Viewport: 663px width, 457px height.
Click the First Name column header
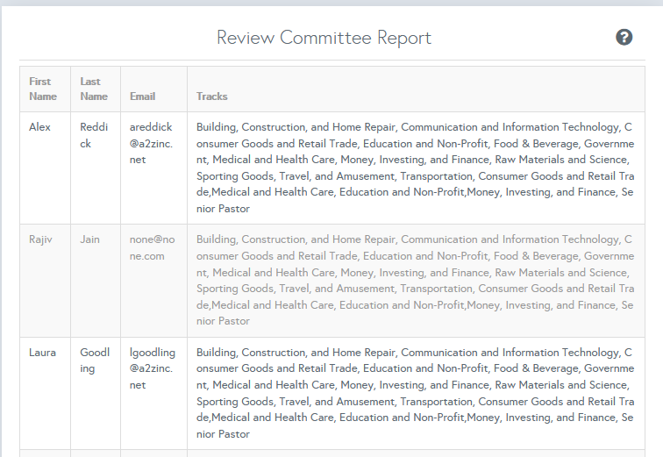[x=42, y=89]
